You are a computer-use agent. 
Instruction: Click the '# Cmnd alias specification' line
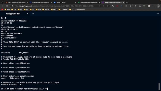pyautogui.click(x=15, y=72)
